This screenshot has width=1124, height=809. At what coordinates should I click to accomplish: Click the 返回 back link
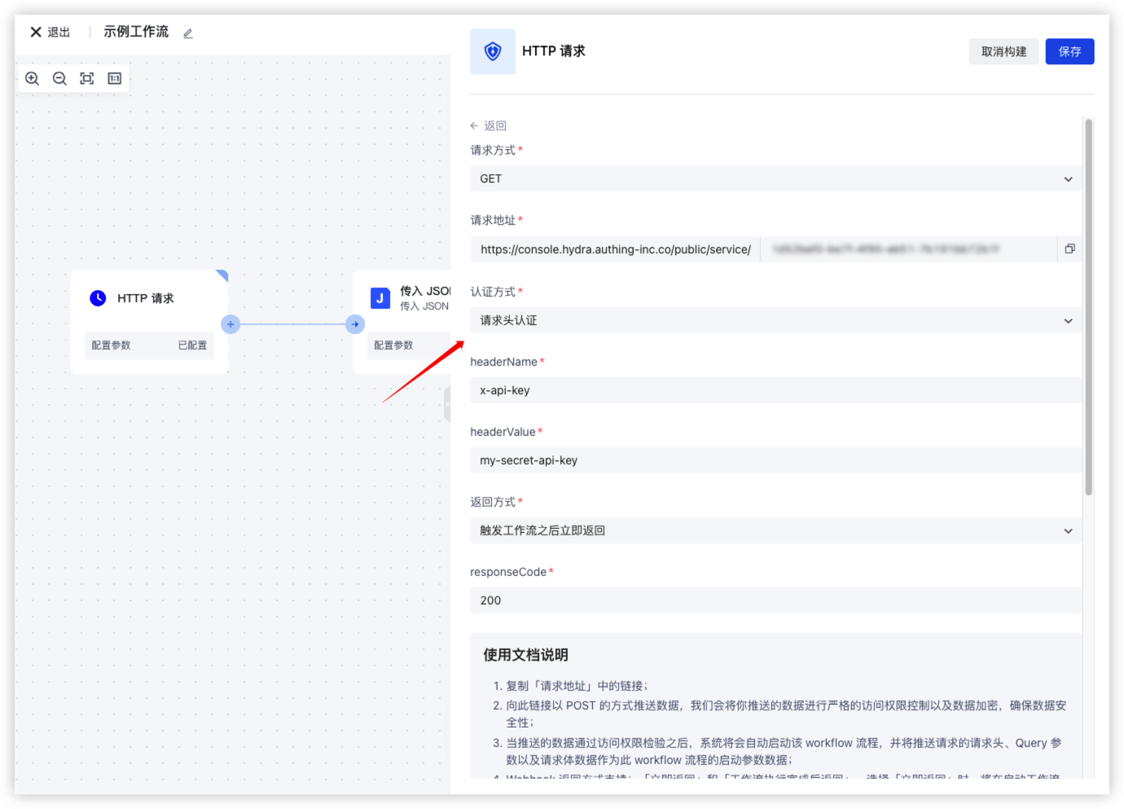489,125
